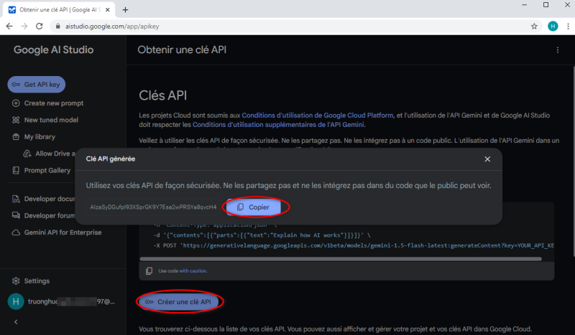Open Developer forum link
This screenshot has width=575, height=335.
43,216
